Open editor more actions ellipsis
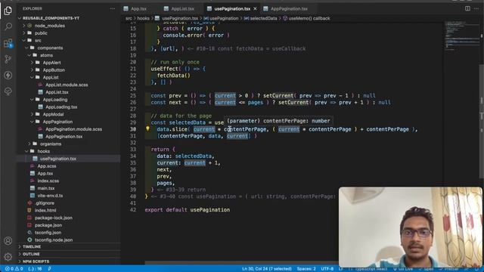 pyautogui.click(x=476, y=8)
